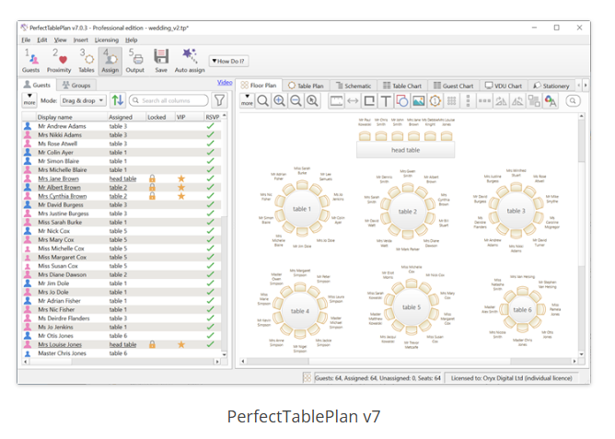Switch to the Guest Chart tab
Screen dimensions: 615x439
coord(453,86)
